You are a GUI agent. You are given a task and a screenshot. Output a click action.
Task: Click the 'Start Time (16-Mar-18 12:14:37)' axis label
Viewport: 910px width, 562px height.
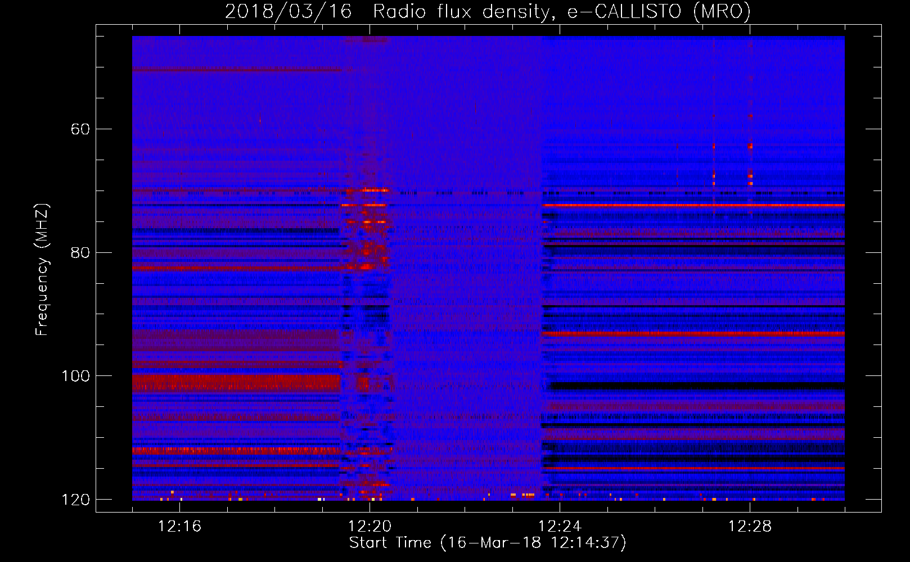point(488,543)
